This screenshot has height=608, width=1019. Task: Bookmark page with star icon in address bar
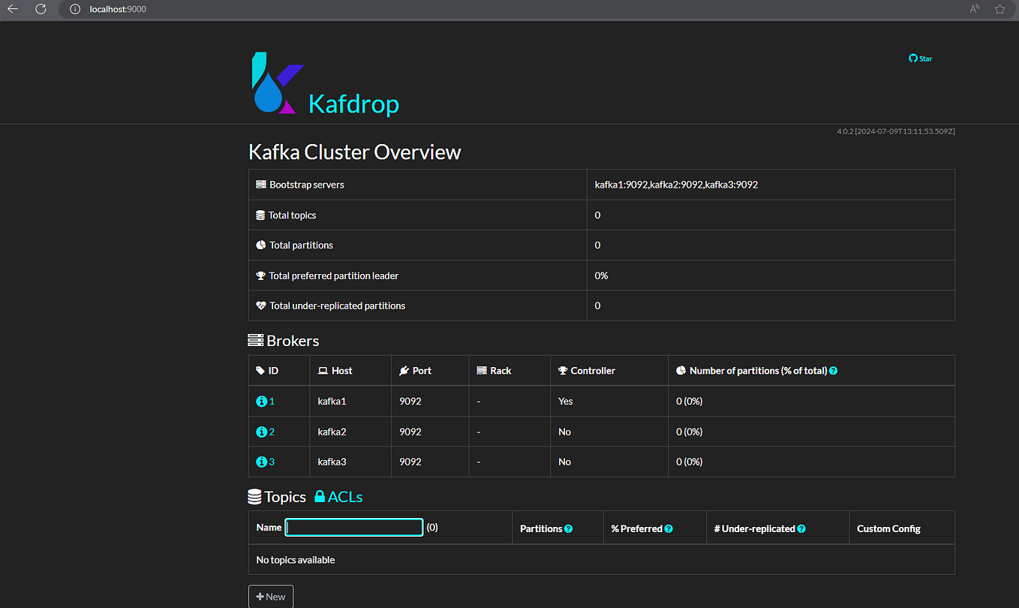999,9
